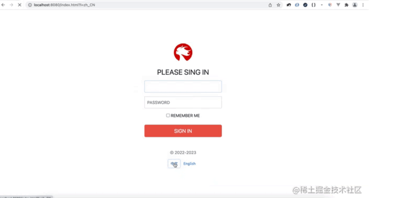The width and height of the screenshot is (402, 198).
Task: Tick the REMEMBER ME checkbox
Action: coord(168,115)
